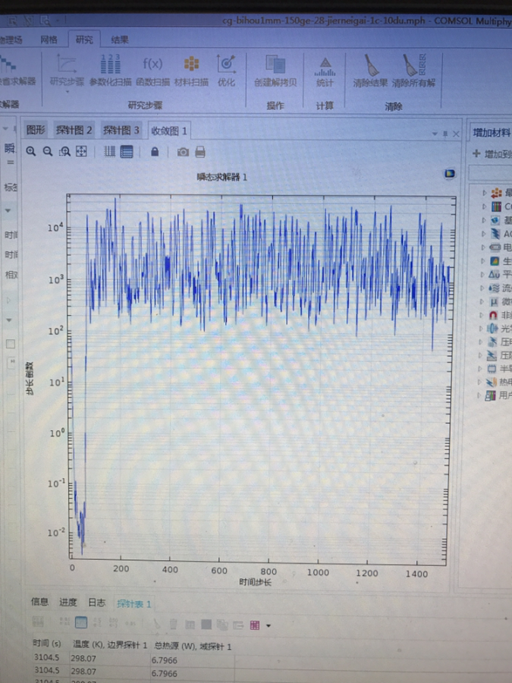The width and height of the screenshot is (512, 683).
Task: Toggle the log x-axis grid icon
Action: (110, 152)
